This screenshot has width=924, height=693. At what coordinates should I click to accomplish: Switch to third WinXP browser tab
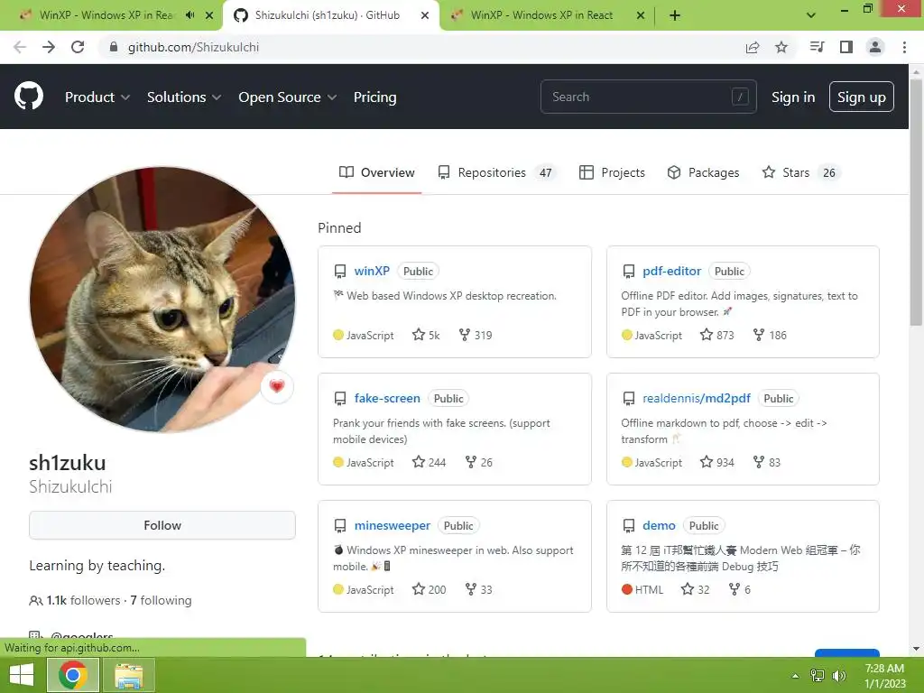click(541, 15)
